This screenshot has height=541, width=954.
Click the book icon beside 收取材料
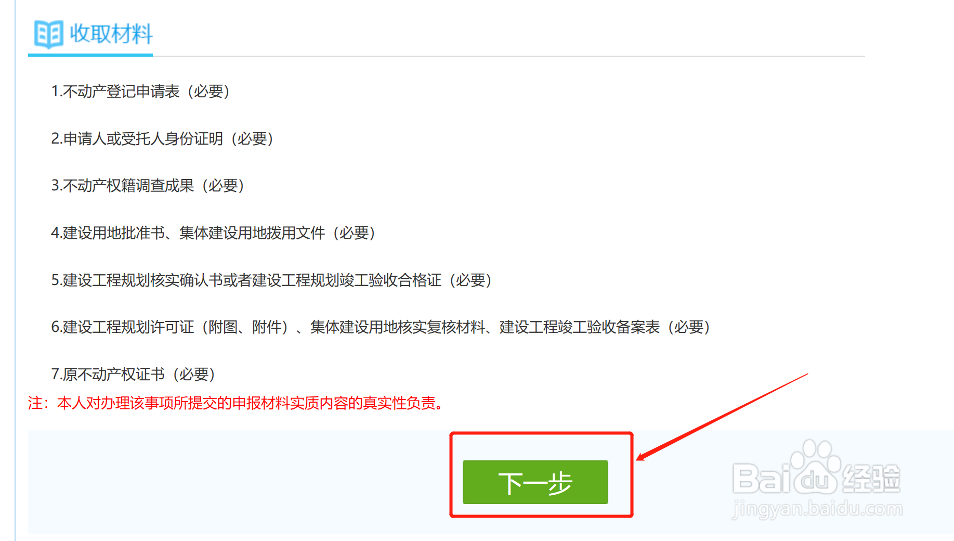pos(48,34)
